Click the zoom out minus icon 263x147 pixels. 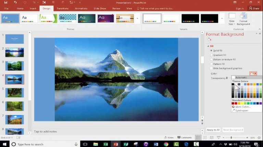223,138
